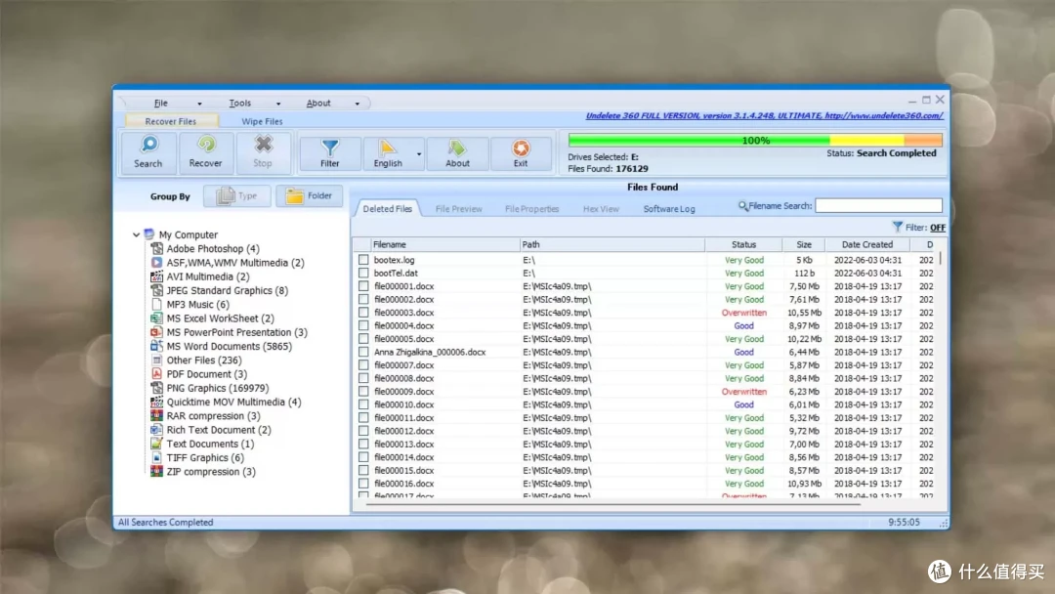Check the box for file000005.docx
The image size is (1055, 594).
pyautogui.click(x=363, y=338)
